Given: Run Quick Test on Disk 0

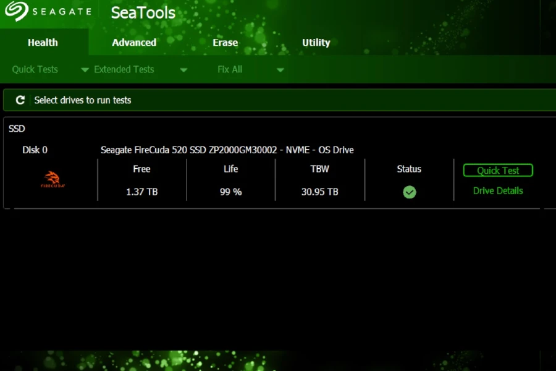Looking at the screenshot, I should [x=498, y=171].
